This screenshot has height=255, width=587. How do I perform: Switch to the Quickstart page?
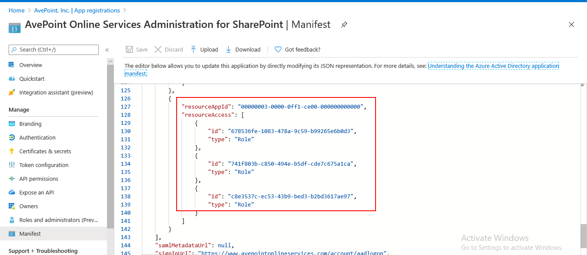(x=32, y=79)
